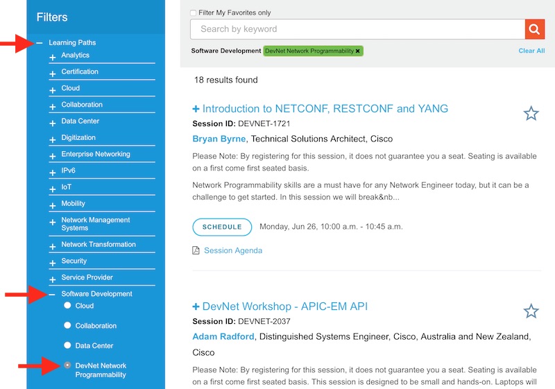Screen dimensions: 555x389
Task: Expand the Security plus icon
Action: point(53,262)
